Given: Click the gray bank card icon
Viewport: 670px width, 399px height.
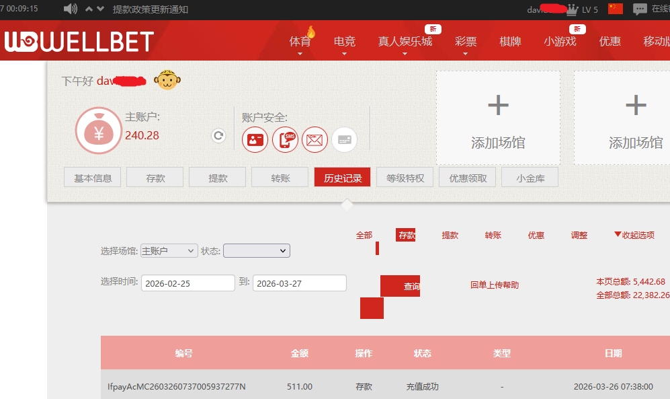Looking at the screenshot, I should pyautogui.click(x=344, y=139).
